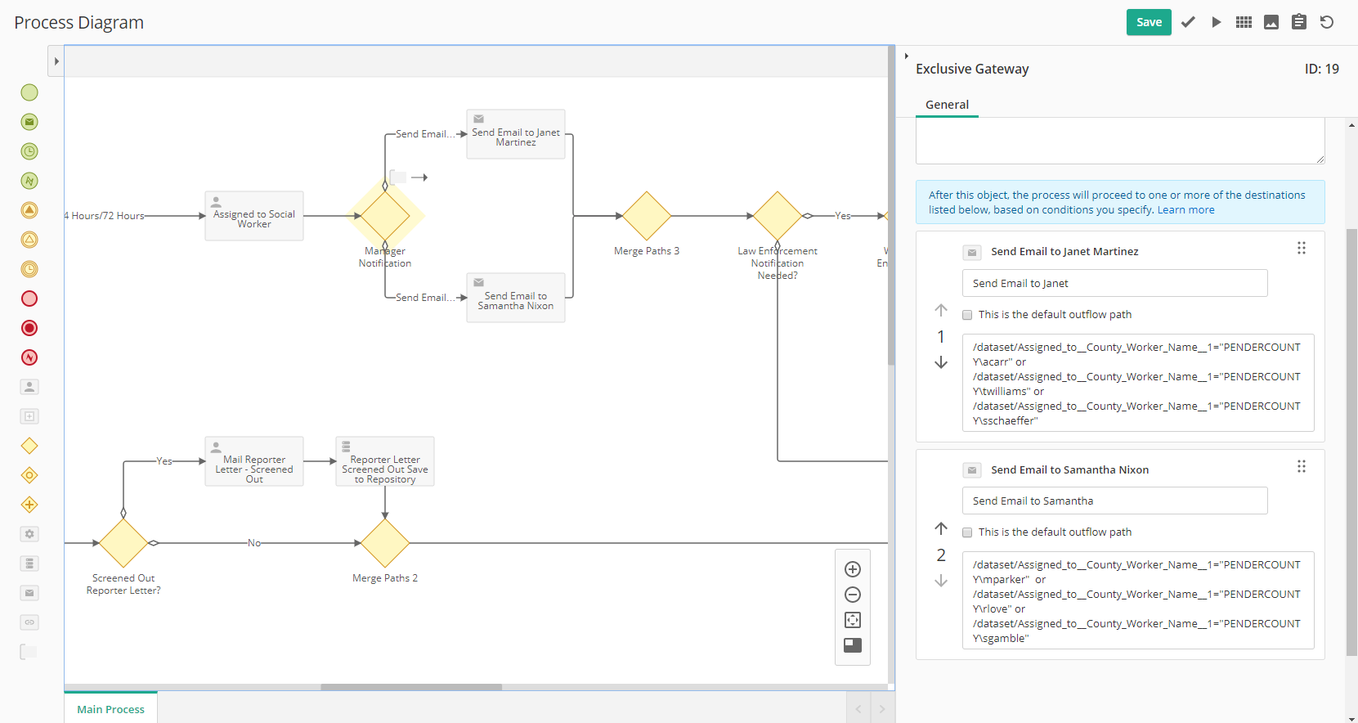The width and height of the screenshot is (1358, 723).
Task: Pick the user task icon from the palette
Action: [29, 387]
